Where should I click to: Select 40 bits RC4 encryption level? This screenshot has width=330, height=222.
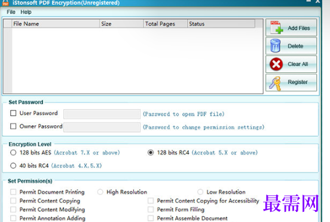coord(13,166)
